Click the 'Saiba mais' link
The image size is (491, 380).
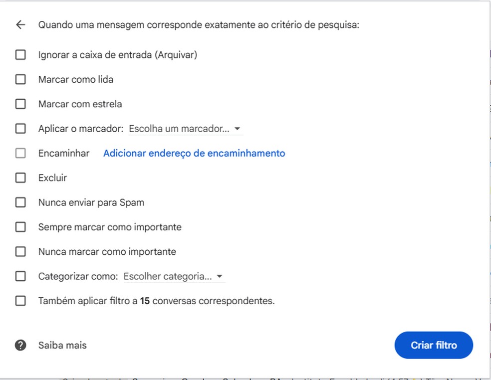(62, 345)
